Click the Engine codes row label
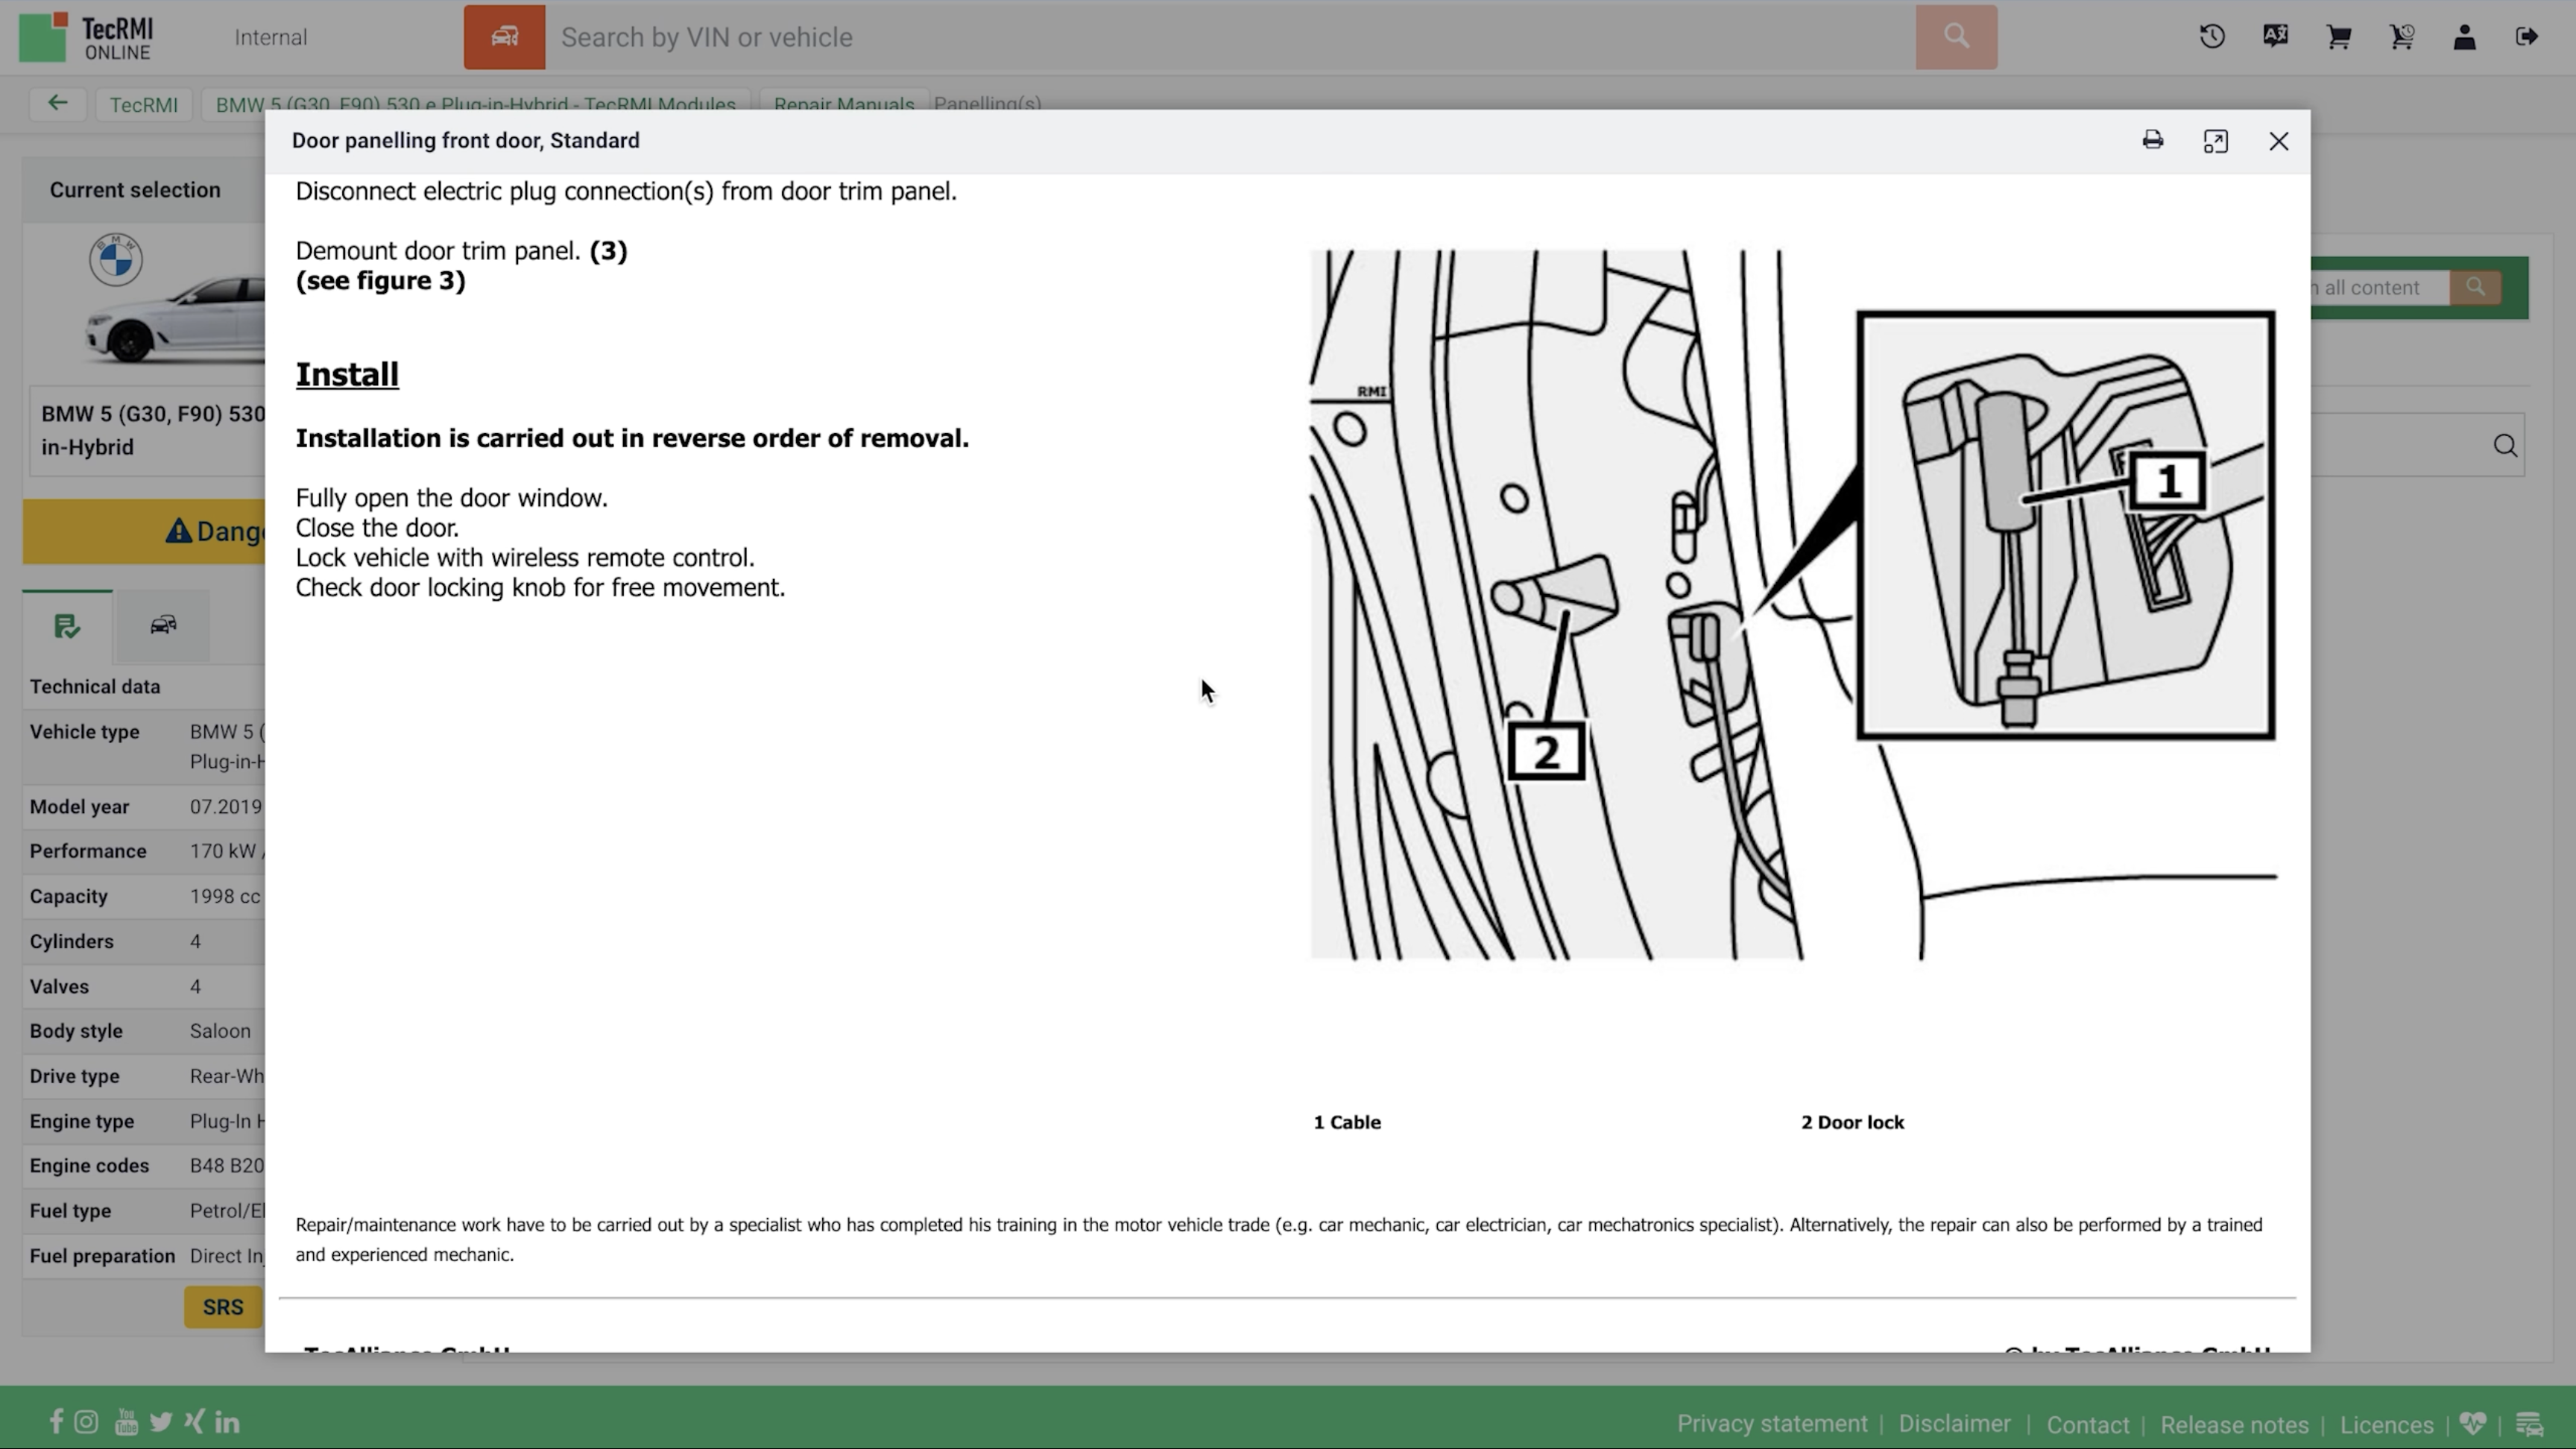Image resolution: width=2576 pixels, height=1449 pixels. tap(89, 1166)
